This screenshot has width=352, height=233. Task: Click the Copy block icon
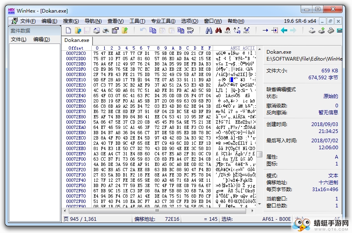[x=153, y=30]
